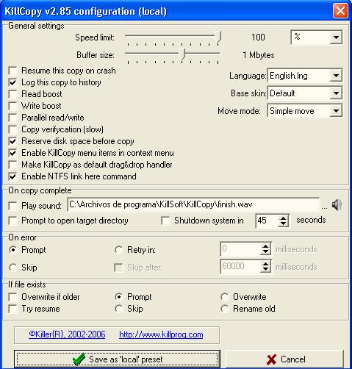Uncheck Log this copy to history
The image size is (352, 369).
pos(12,82)
